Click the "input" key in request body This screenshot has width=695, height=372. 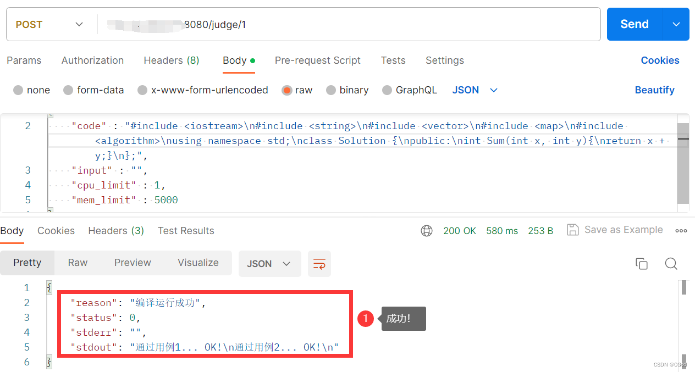(92, 170)
